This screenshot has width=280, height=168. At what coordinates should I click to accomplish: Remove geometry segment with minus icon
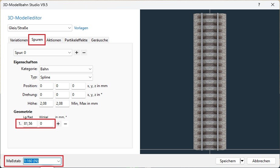pos(65,124)
